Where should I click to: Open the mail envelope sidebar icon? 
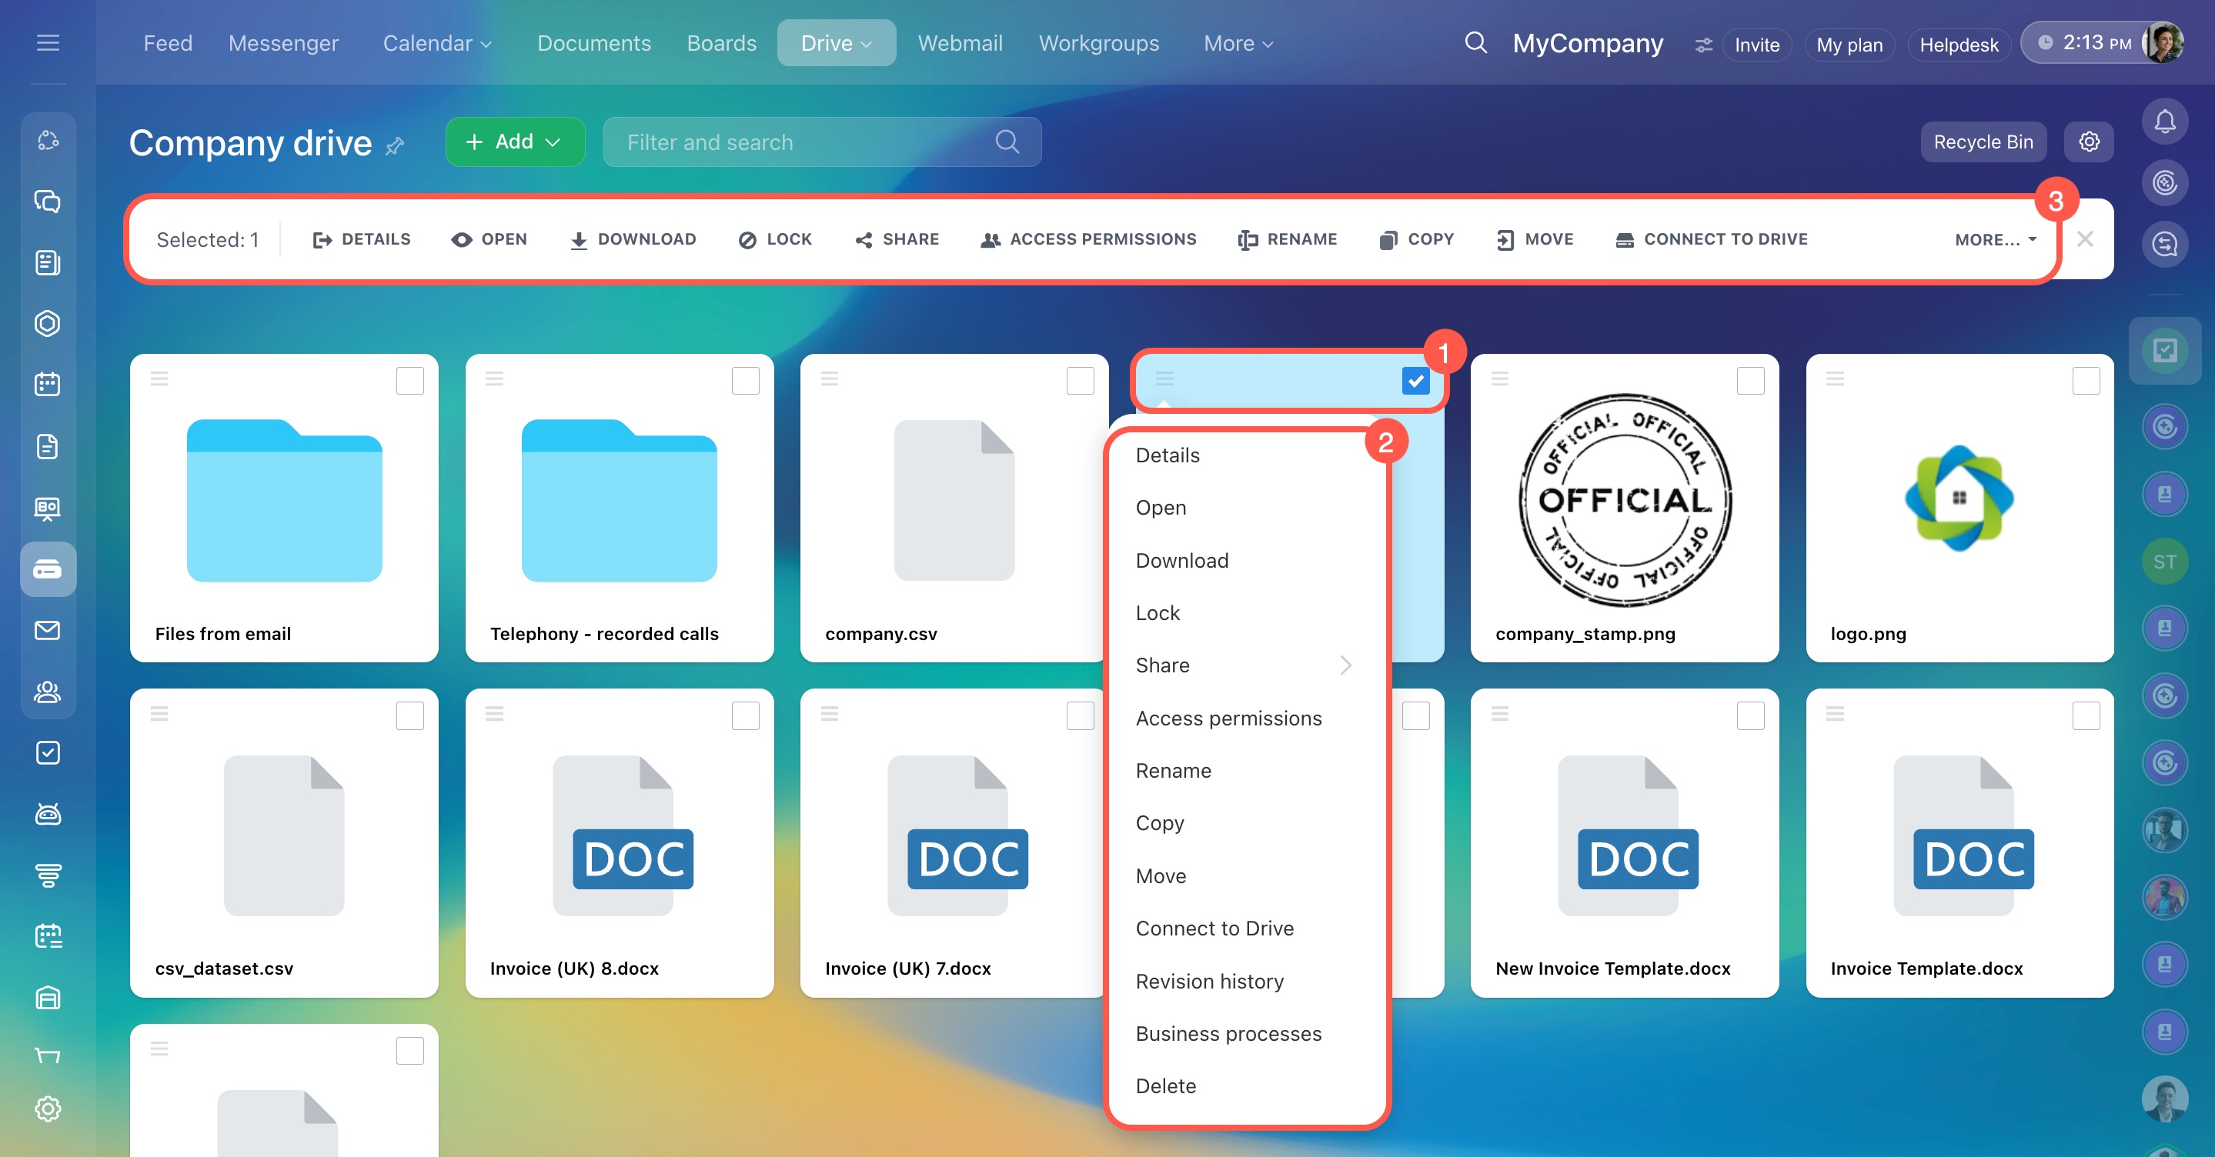(x=48, y=630)
